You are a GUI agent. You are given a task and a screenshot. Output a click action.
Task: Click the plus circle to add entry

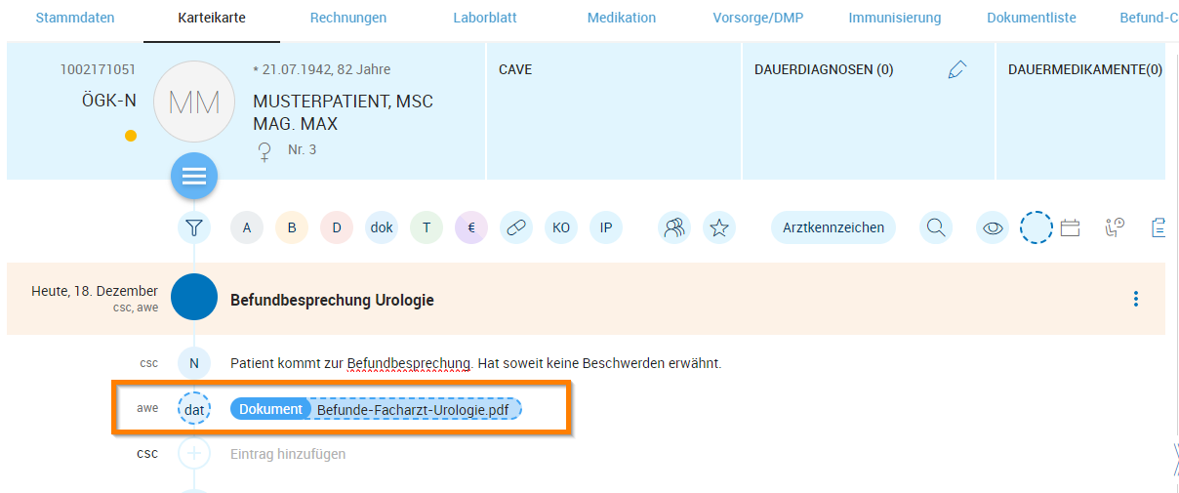194,454
